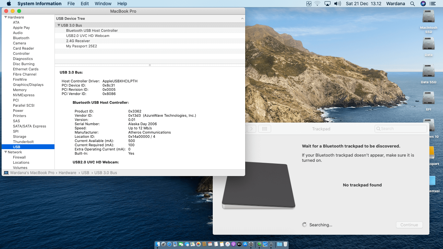Open the Wardana user menu
The height and width of the screenshot is (249, 443).
tap(396, 4)
